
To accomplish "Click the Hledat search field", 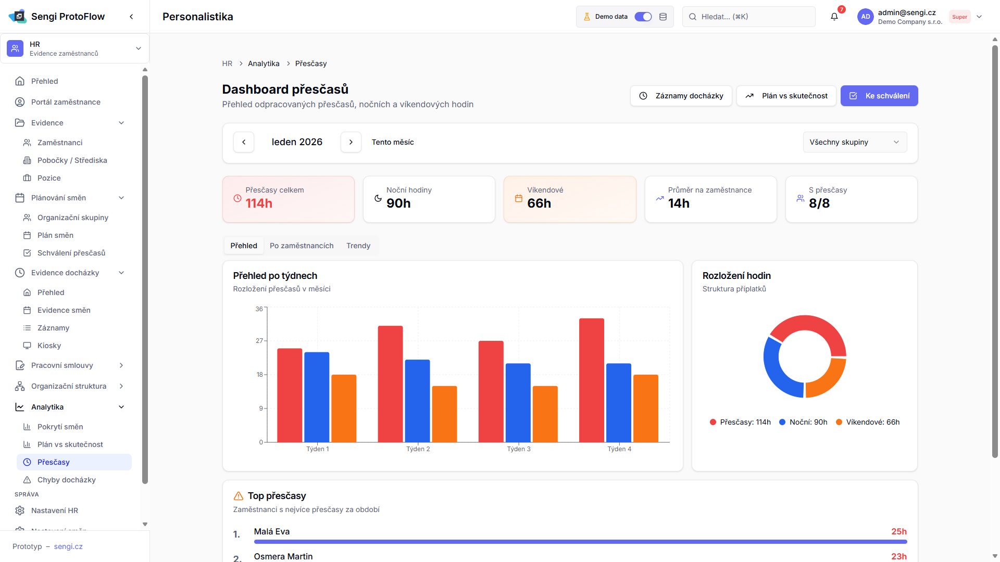I will [749, 17].
